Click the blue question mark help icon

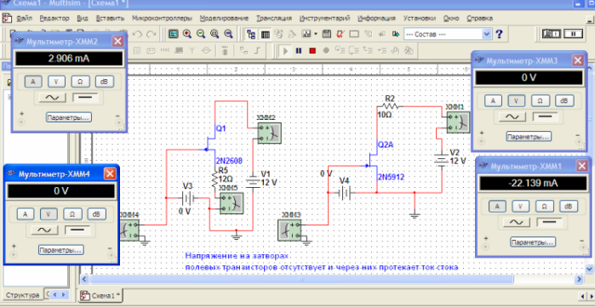[x=500, y=34]
